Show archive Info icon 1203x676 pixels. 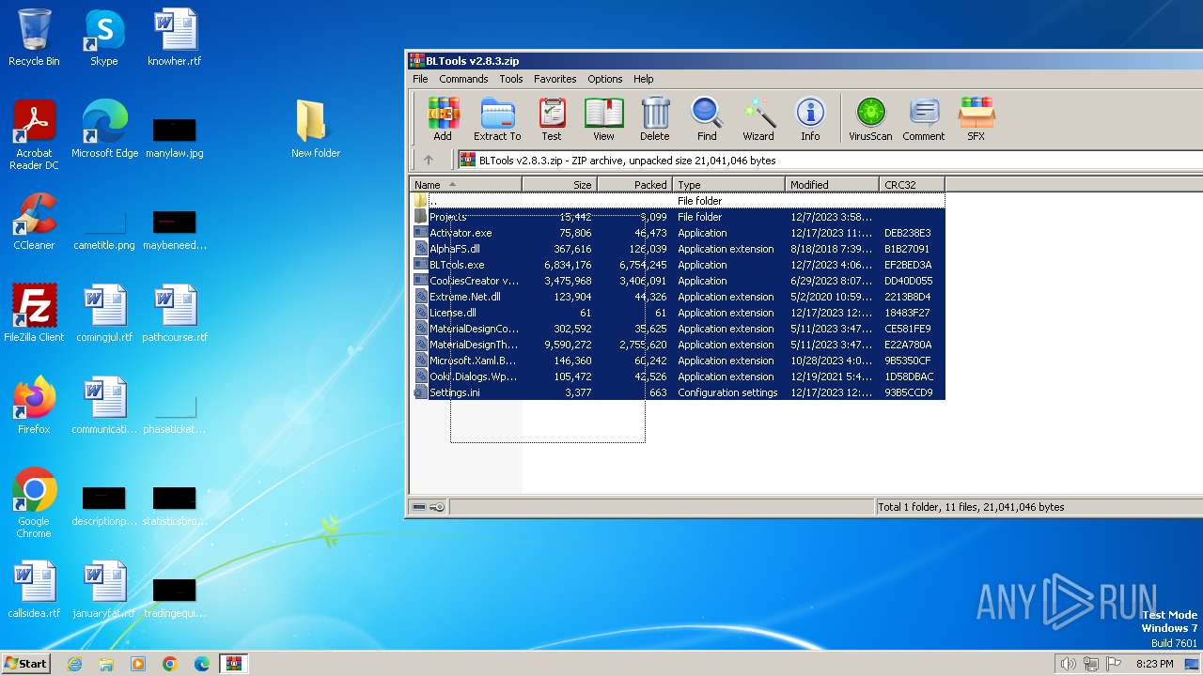coord(810,119)
